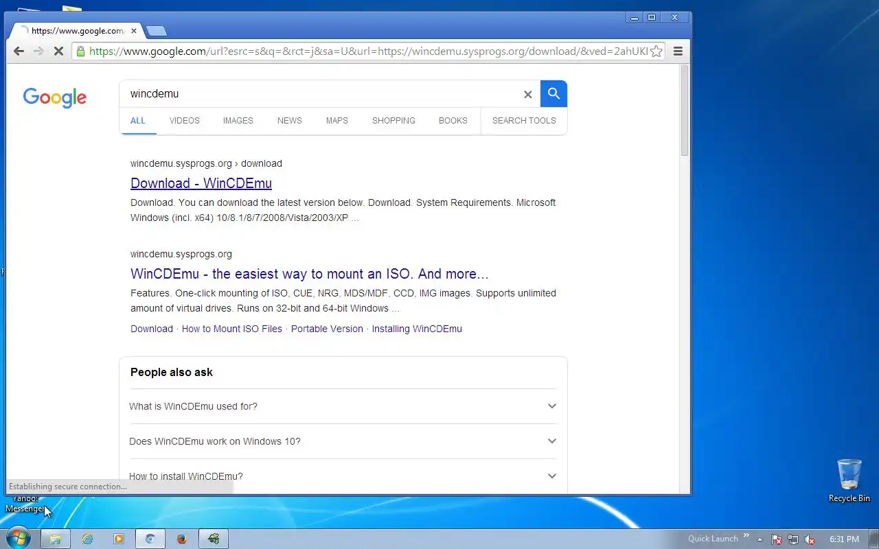
Task: Show hidden system tray icons
Action: [x=760, y=539]
